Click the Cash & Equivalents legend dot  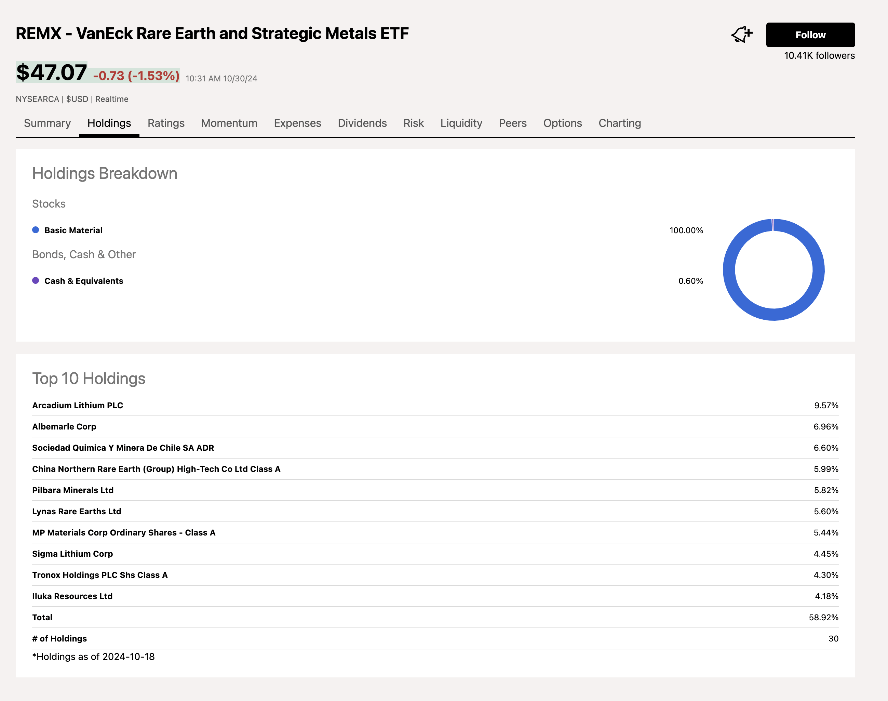pyautogui.click(x=35, y=281)
